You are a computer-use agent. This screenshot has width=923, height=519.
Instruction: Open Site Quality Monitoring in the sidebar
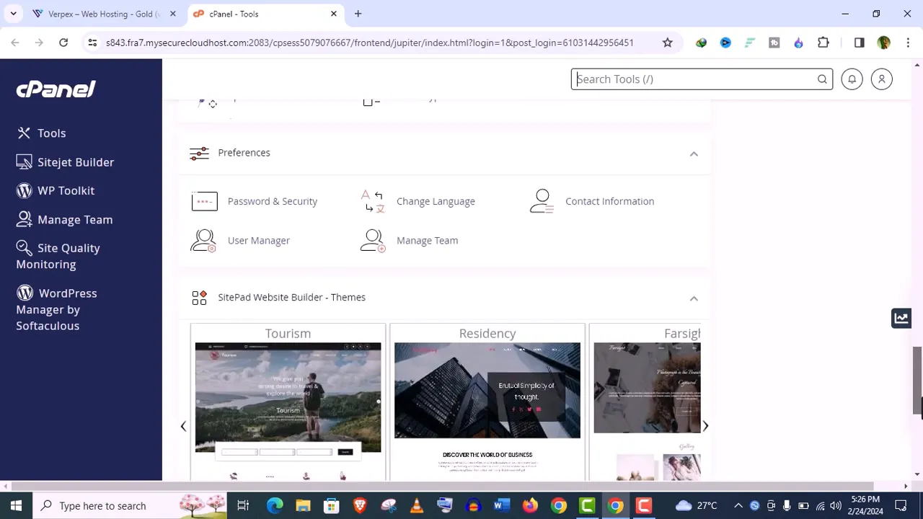58,256
